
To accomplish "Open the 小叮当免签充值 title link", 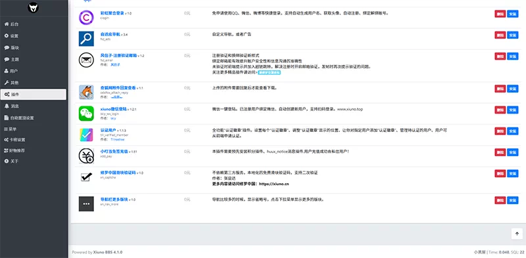I will tap(114, 152).
